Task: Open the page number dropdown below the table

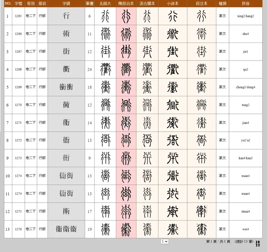Action: pyautogui.click(x=165, y=242)
